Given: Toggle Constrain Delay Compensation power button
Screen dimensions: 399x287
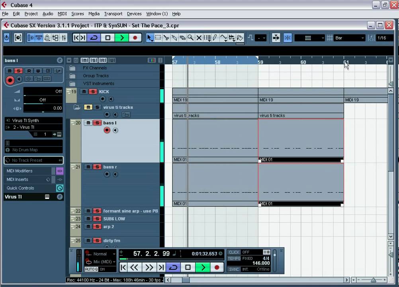Looking at the screenshot, I should click(7, 38).
